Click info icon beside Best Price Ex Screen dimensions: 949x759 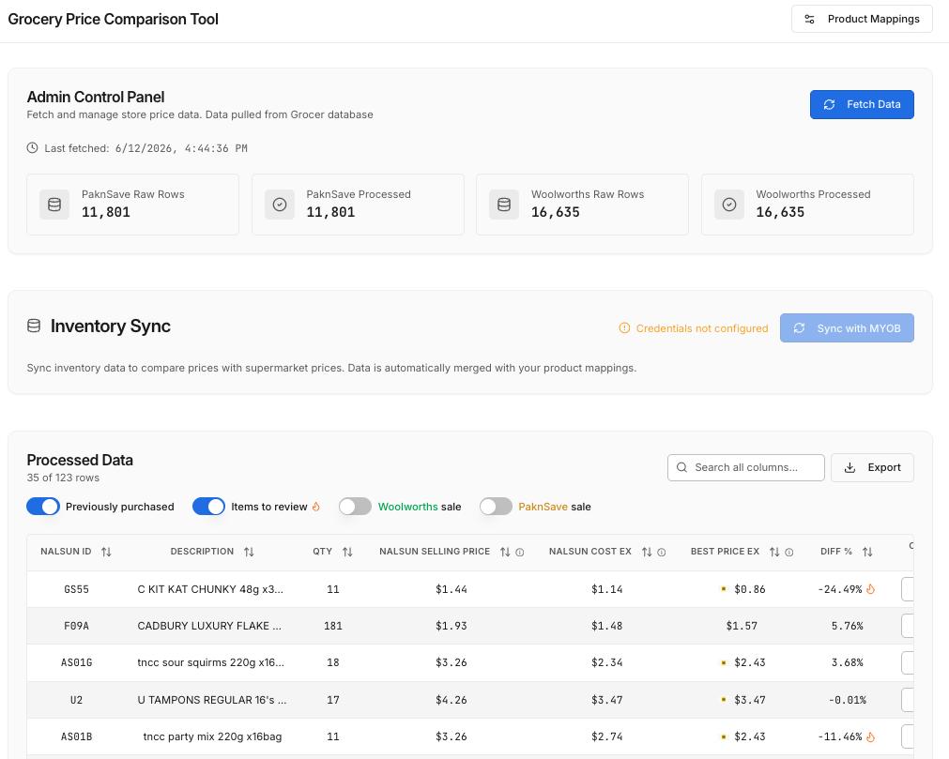point(789,553)
